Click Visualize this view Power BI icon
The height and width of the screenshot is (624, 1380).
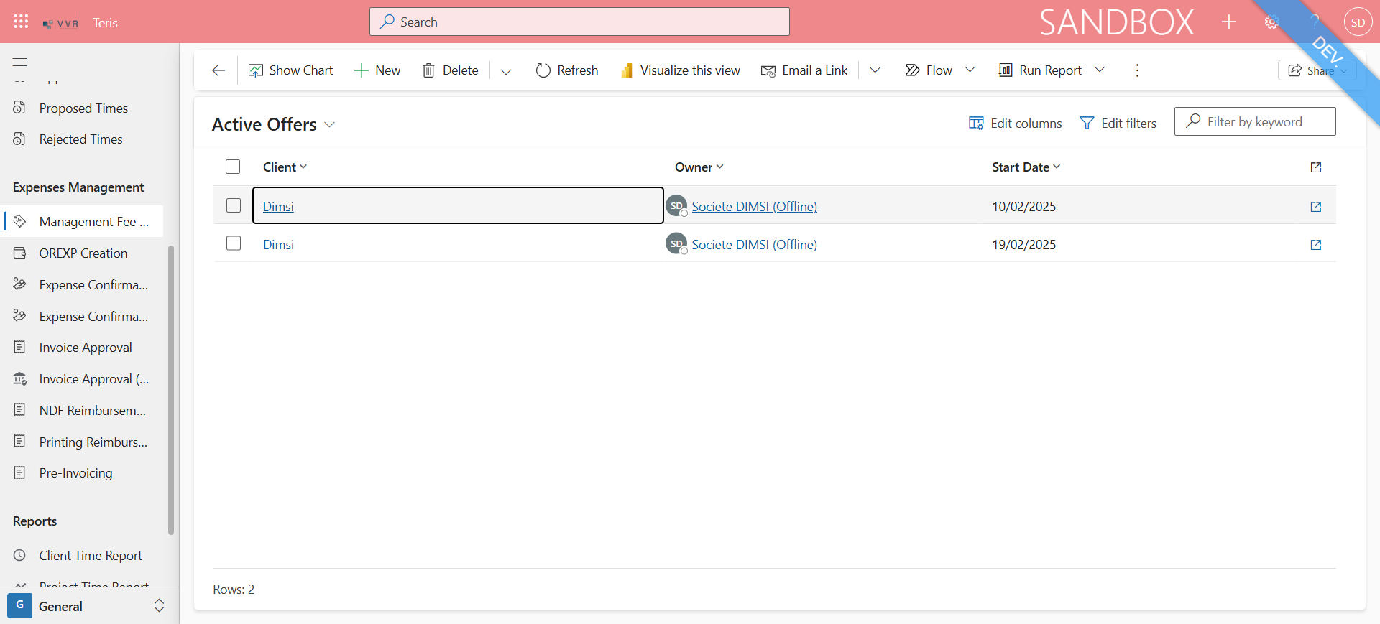[627, 70]
